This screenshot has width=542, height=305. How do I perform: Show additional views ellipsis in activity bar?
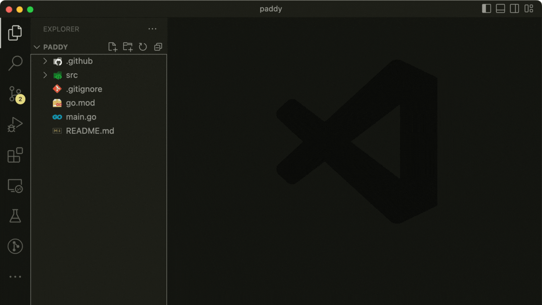[15, 277]
